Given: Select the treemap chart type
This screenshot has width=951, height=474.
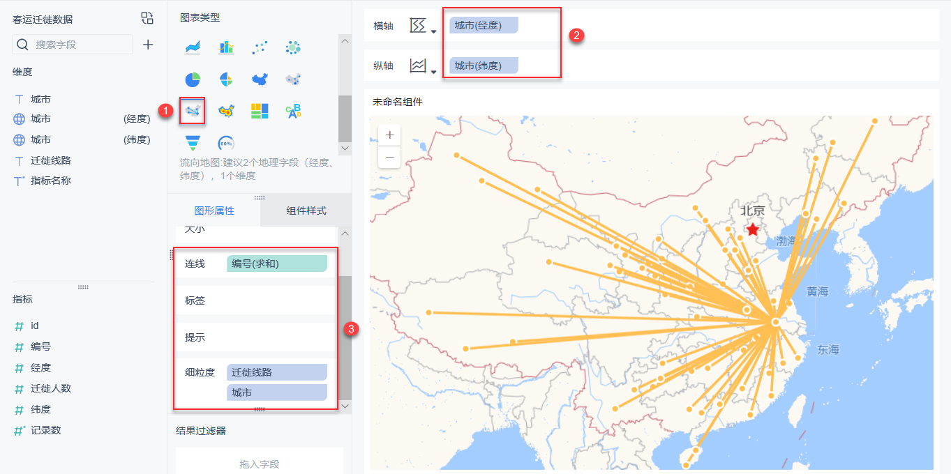Looking at the screenshot, I should tap(260, 111).
